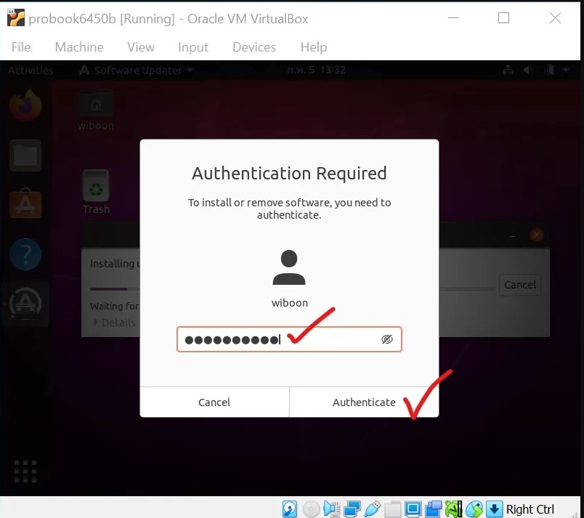Toggle password visibility with the eye icon

(387, 339)
